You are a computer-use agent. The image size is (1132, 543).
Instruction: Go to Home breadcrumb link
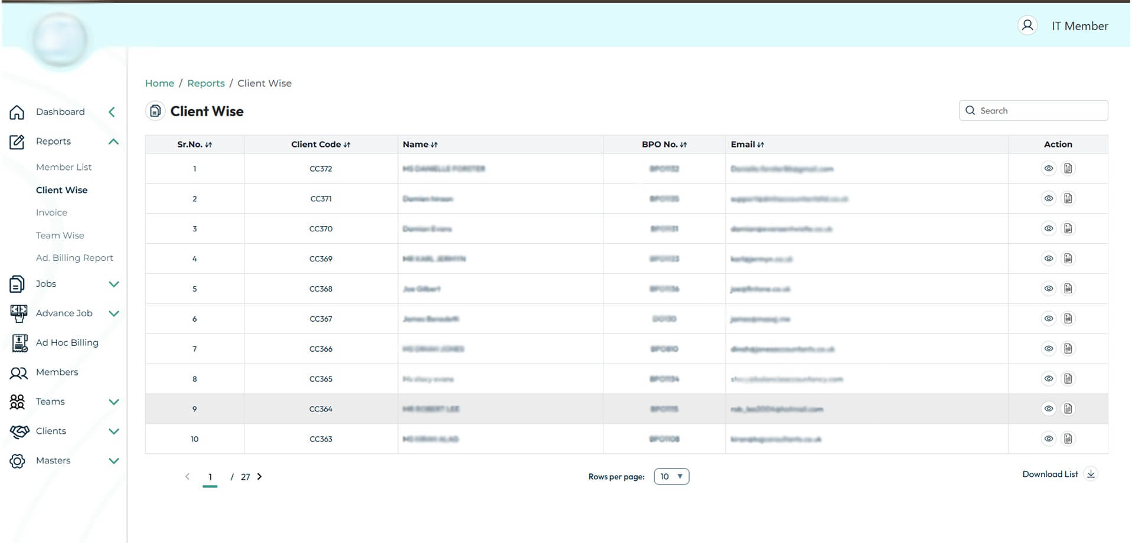tap(159, 83)
